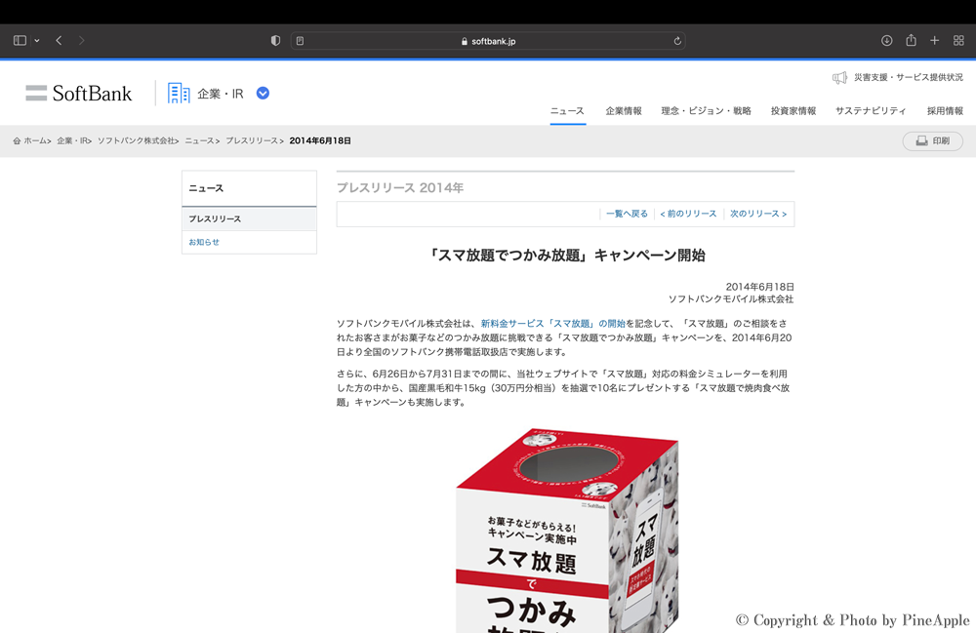The width and height of the screenshot is (976, 633).
Task: Go to 次のリリース link
Action: tap(758, 214)
